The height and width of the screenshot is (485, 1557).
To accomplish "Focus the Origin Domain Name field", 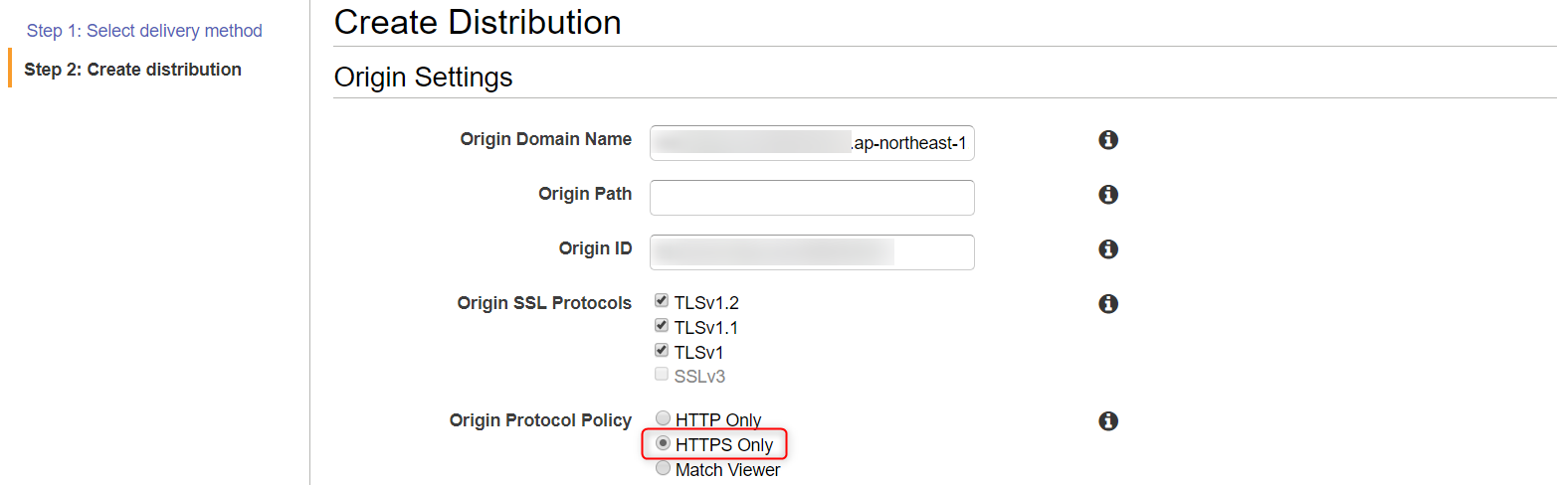I will pyautogui.click(x=812, y=143).
